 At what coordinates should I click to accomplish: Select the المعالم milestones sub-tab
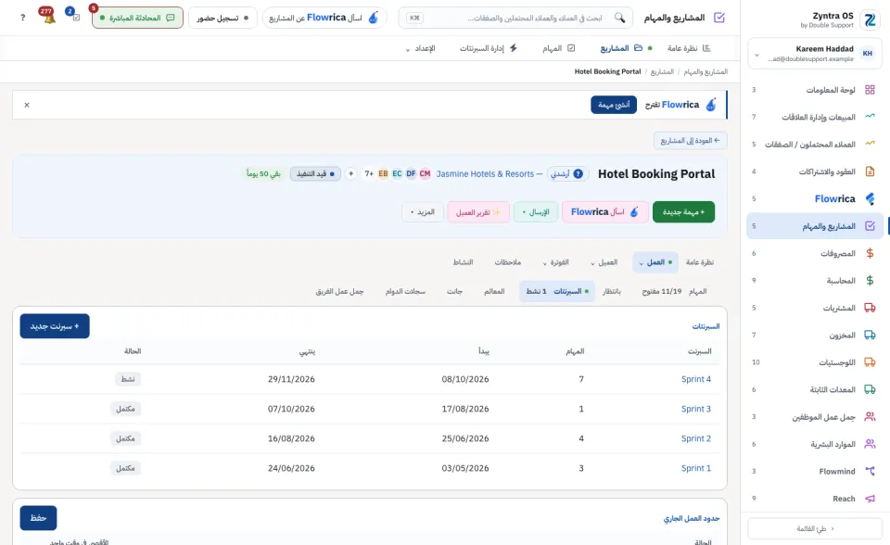click(x=494, y=291)
